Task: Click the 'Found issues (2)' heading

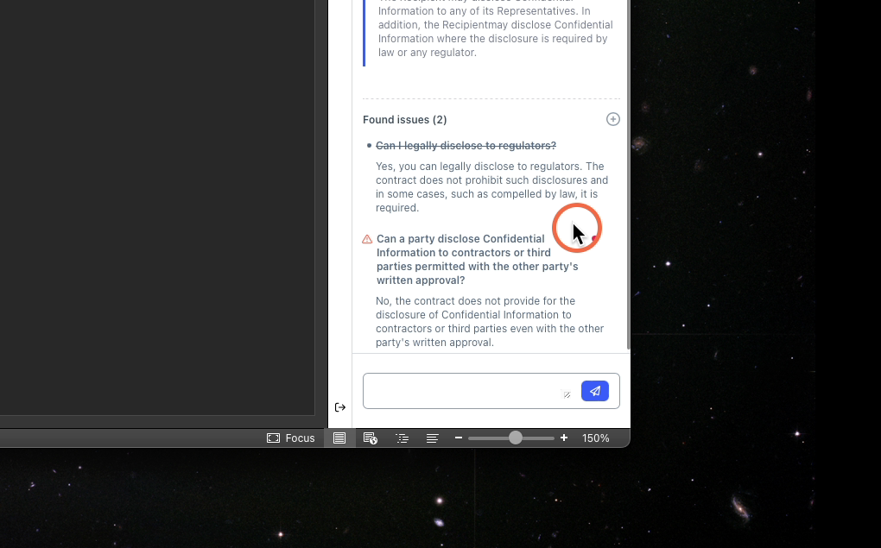Action: (404, 120)
